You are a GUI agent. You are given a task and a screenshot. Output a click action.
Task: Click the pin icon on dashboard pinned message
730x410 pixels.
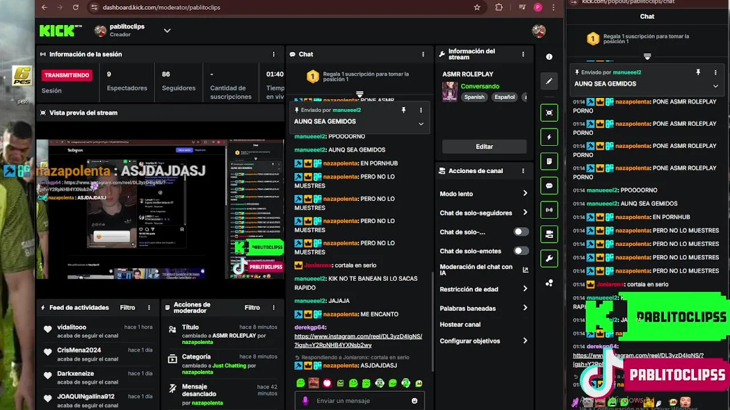click(x=404, y=110)
